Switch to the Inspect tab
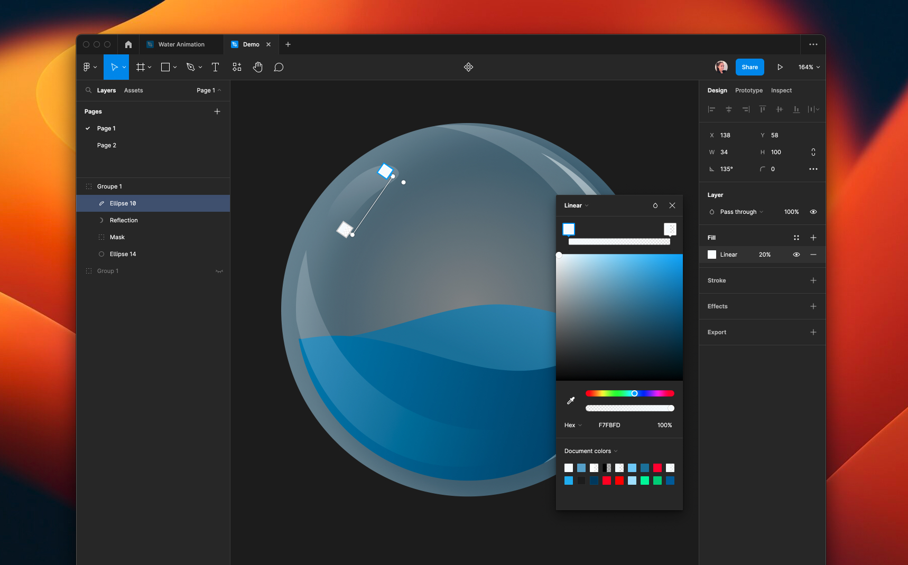The height and width of the screenshot is (565, 908). click(x=781, y=90)
